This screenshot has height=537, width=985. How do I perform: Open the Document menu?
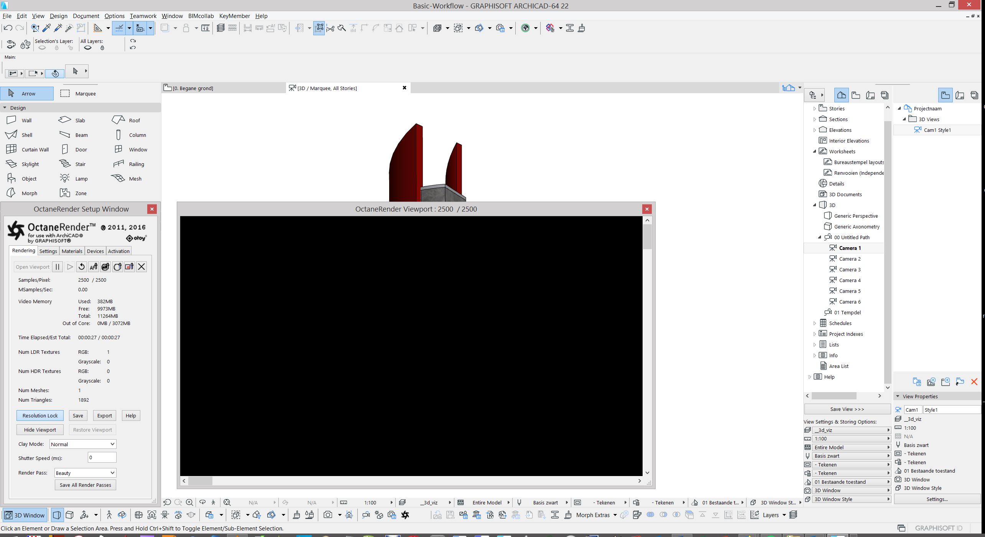(86, 16)
